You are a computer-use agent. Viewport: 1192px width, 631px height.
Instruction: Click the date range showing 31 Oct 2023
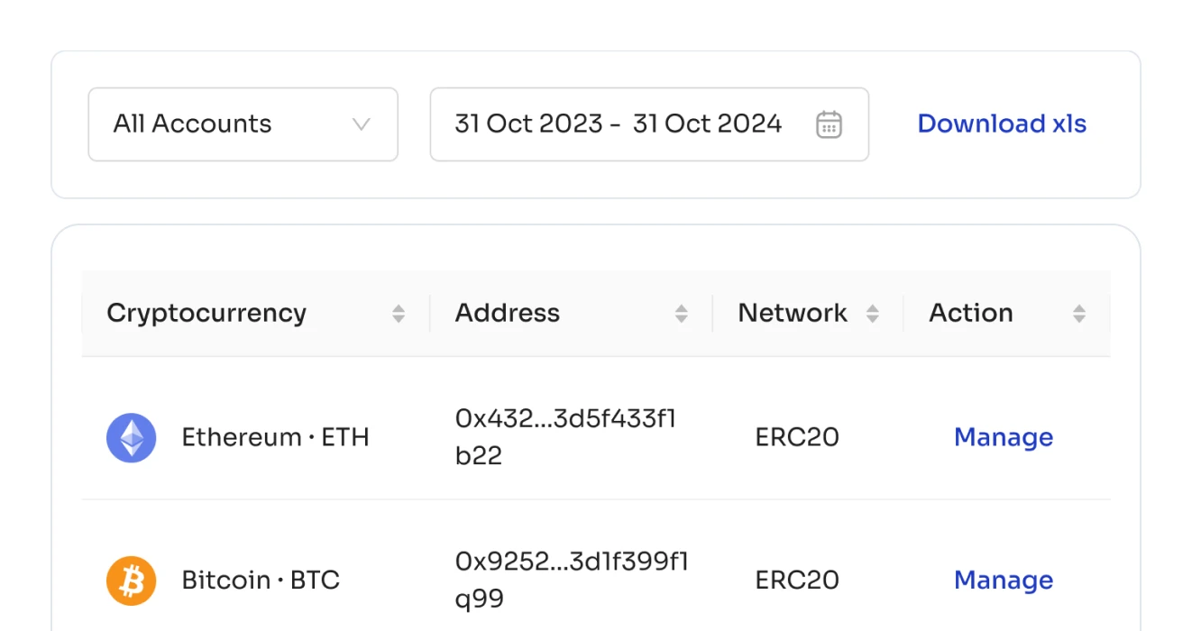click(x=527, y=124)
